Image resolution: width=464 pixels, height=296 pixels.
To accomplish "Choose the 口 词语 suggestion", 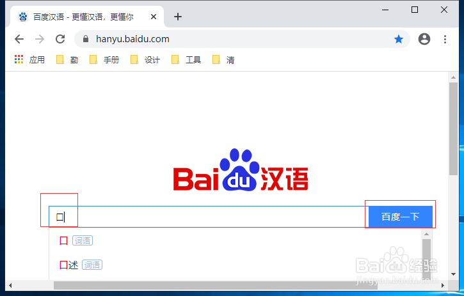I will point(76,241).
